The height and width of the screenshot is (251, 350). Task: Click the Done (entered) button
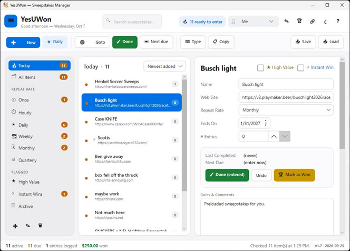(x=227, y=175)
